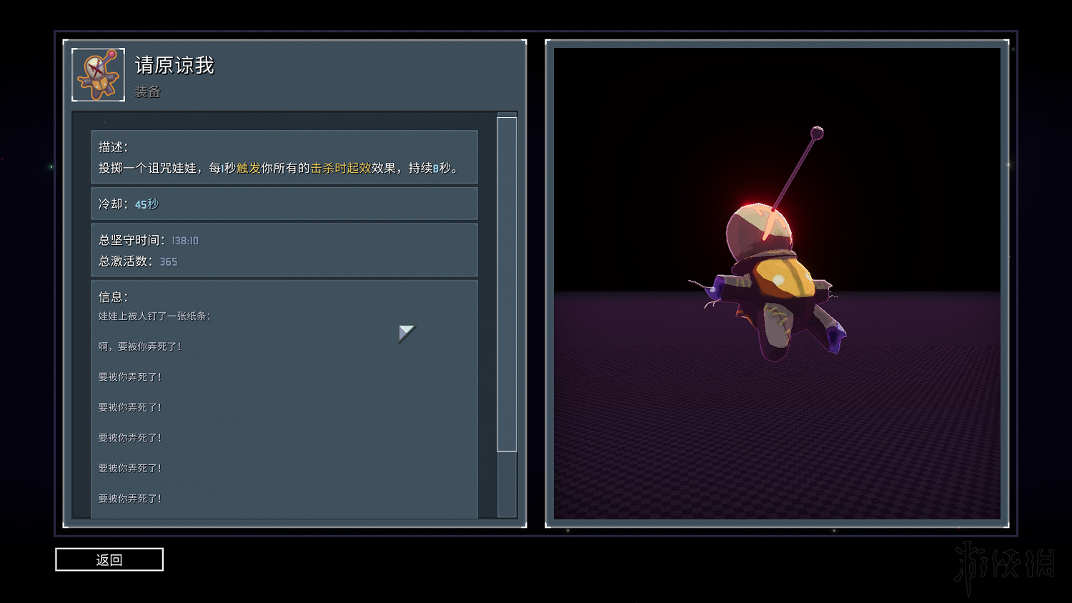Click the voodoo doll equipment icon
This screenshot has width=1072, height=603.
(99, 75)
